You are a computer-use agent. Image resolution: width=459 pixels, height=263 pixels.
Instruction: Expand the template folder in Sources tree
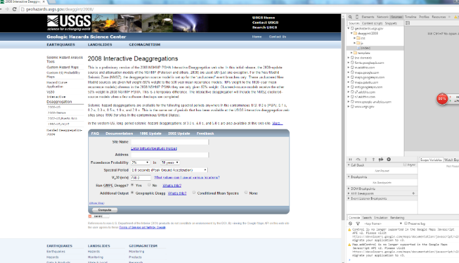coord(352,53)
